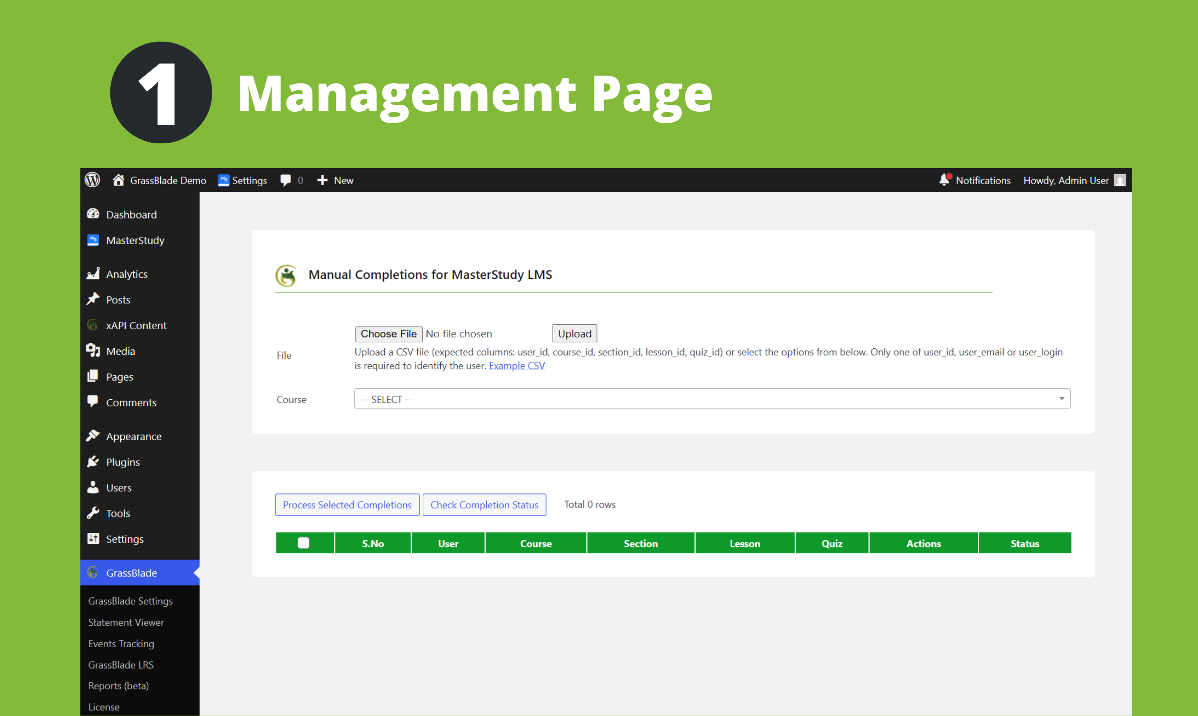Toggle the select-all checkbox in table header
Viewport: 1198px width, 716px height.
pos(303,543)
